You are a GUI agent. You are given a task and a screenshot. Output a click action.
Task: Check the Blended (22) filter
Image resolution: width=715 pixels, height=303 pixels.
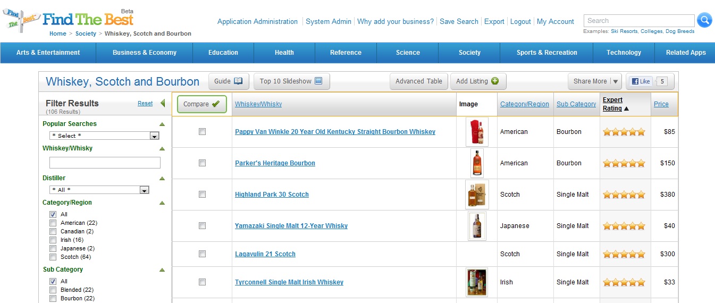(53, 290)
